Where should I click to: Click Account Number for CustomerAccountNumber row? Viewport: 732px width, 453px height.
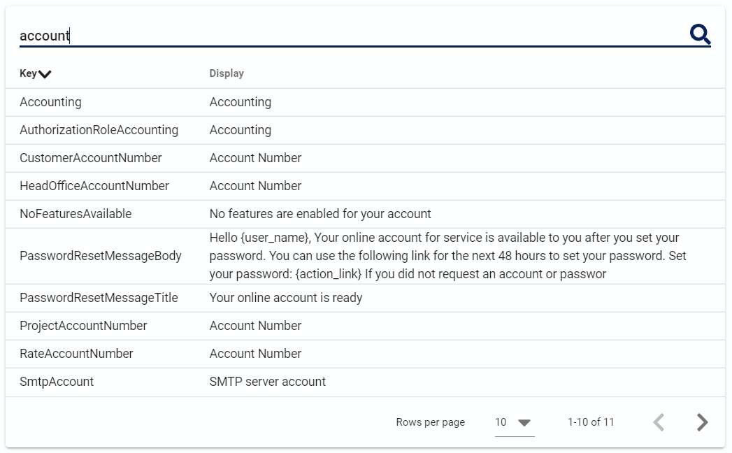pyautogui.click(x=255, y=158)
